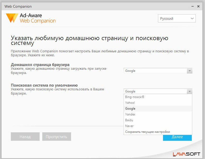Screen dimensions: 205x159
Task: Select Bing-поиск® from the search list
Action: tap(158, 97)
